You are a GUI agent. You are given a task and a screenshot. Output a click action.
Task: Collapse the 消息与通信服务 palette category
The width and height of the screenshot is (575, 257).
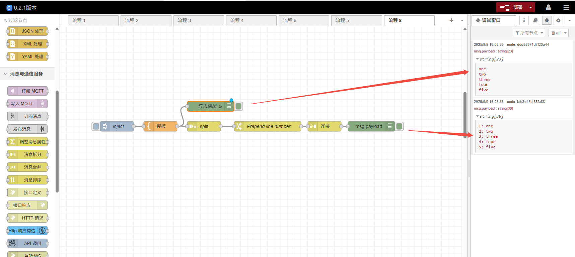[5, 74]
